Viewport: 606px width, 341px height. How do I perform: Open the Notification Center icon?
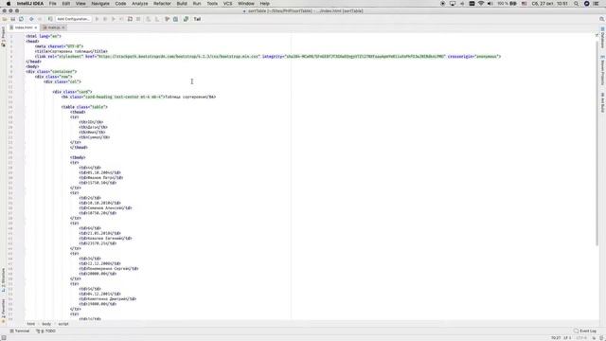pos(596,4)
